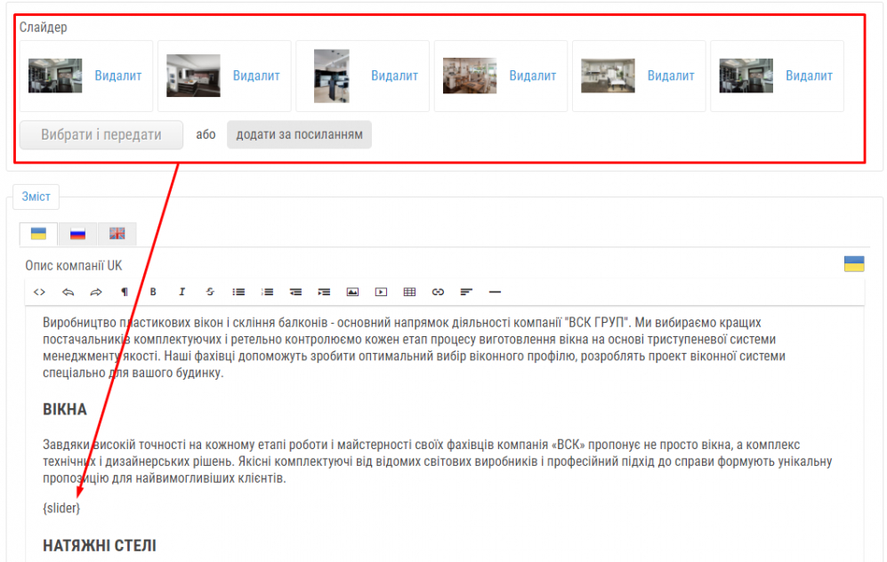Viewport: 887px width, 562px height.
Task: Insert an image into editor
Action: click(352, 292)
